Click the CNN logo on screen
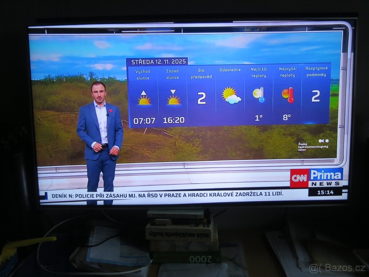The height and width of the screenshot is (277, 369). pos(299,178)
